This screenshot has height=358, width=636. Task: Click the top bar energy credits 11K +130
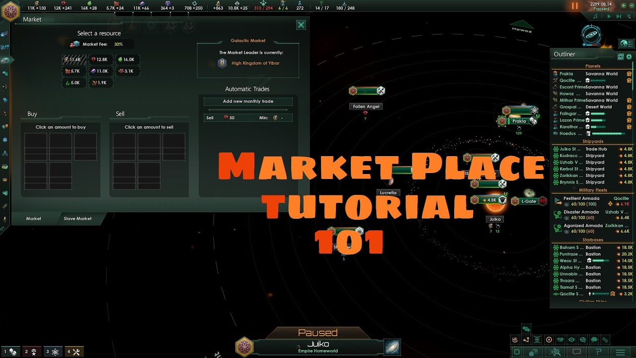pyautogui.click(x=37, y=6)
